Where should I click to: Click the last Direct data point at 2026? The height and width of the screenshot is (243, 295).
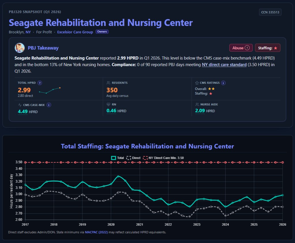point(282,207)
